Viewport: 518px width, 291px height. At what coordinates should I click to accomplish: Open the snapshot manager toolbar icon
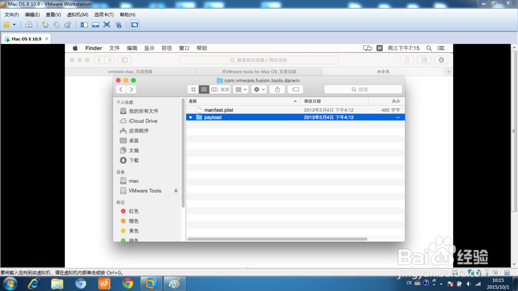point(68,25)
